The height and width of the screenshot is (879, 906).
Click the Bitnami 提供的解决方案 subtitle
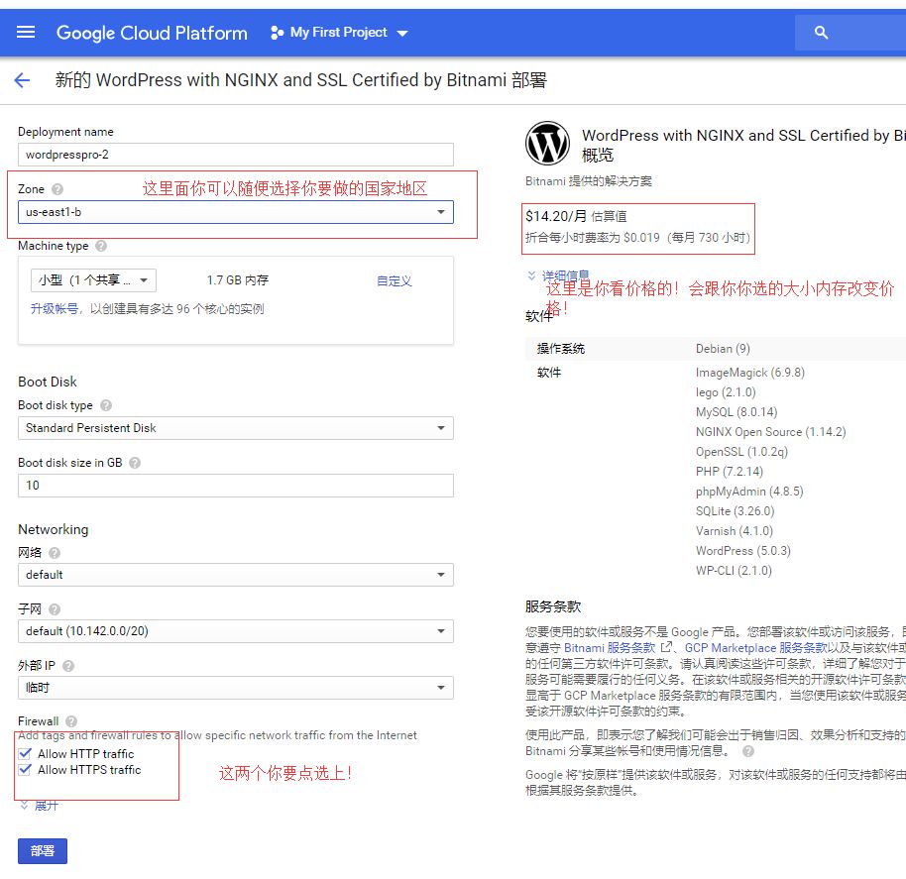pyautogui.click(x=588, y=181)
